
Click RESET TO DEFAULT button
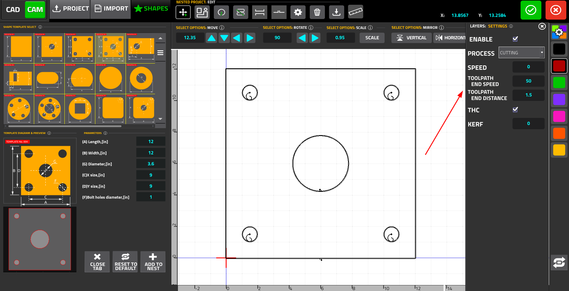(x=125, y=262)
